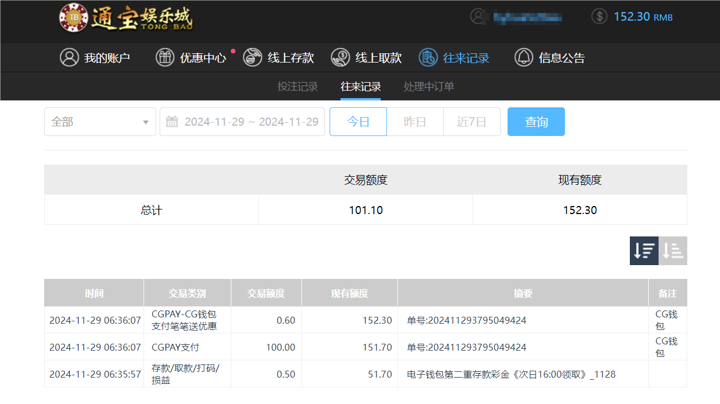Image resolution: width=720 pixels, height=404 pixels.
Task: Open the 优惠中心 promotions icon
Action: coord(165,57)
